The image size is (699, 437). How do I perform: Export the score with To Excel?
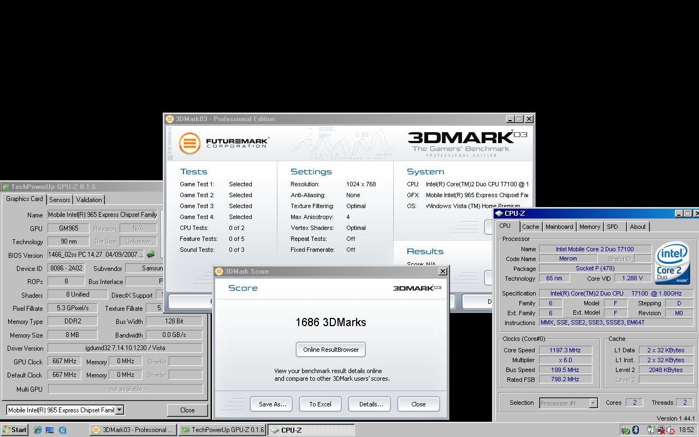(321, 404)
